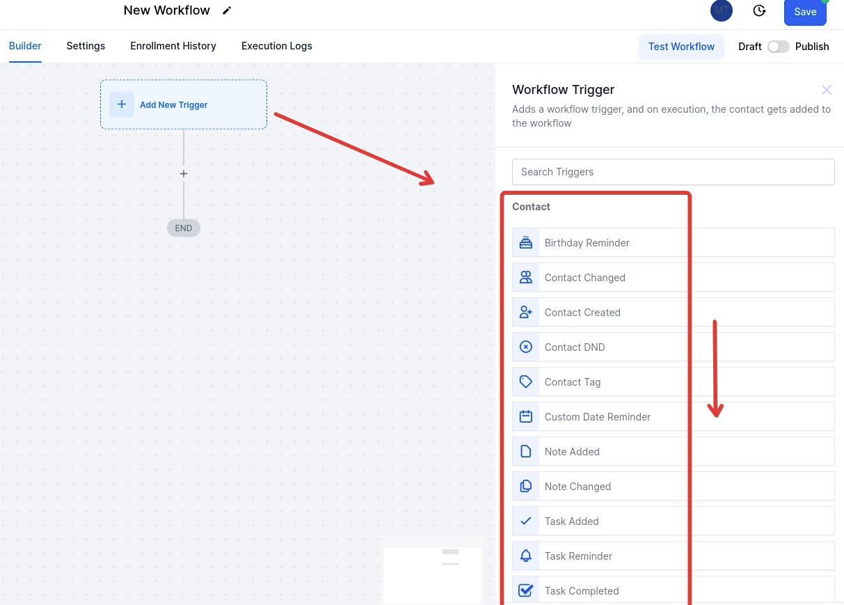
Task: Click the Test Workflow button
Action: (x=681, y=47)
